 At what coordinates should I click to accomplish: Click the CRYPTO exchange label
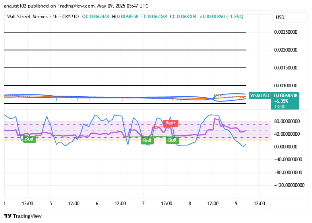(70, 17)
